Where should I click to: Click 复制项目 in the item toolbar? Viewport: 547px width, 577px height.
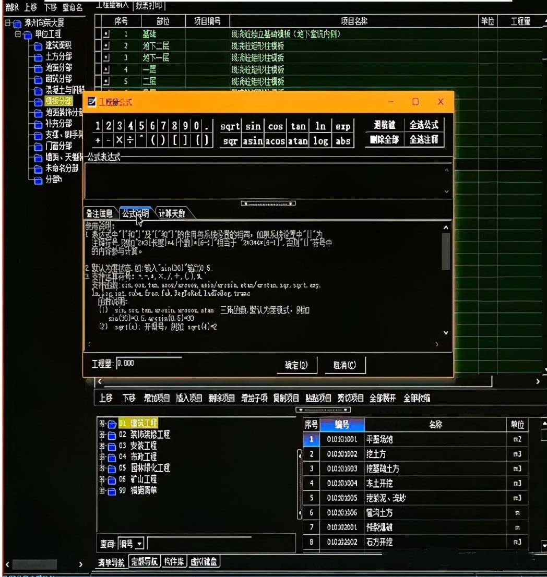coord(286,398)
